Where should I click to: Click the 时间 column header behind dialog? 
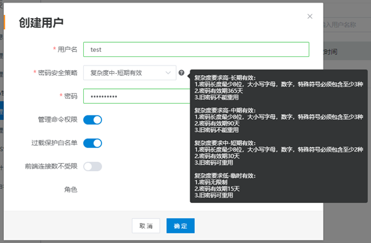[330, 52]
